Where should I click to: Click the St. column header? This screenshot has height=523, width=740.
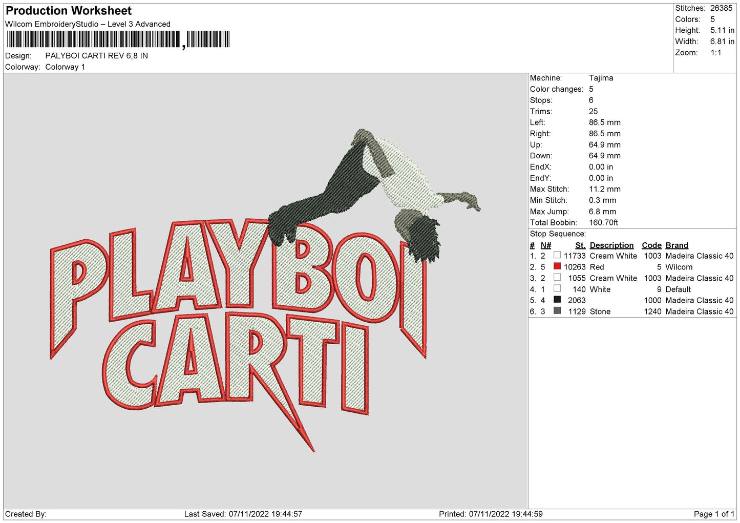click(x=580, y=245)
